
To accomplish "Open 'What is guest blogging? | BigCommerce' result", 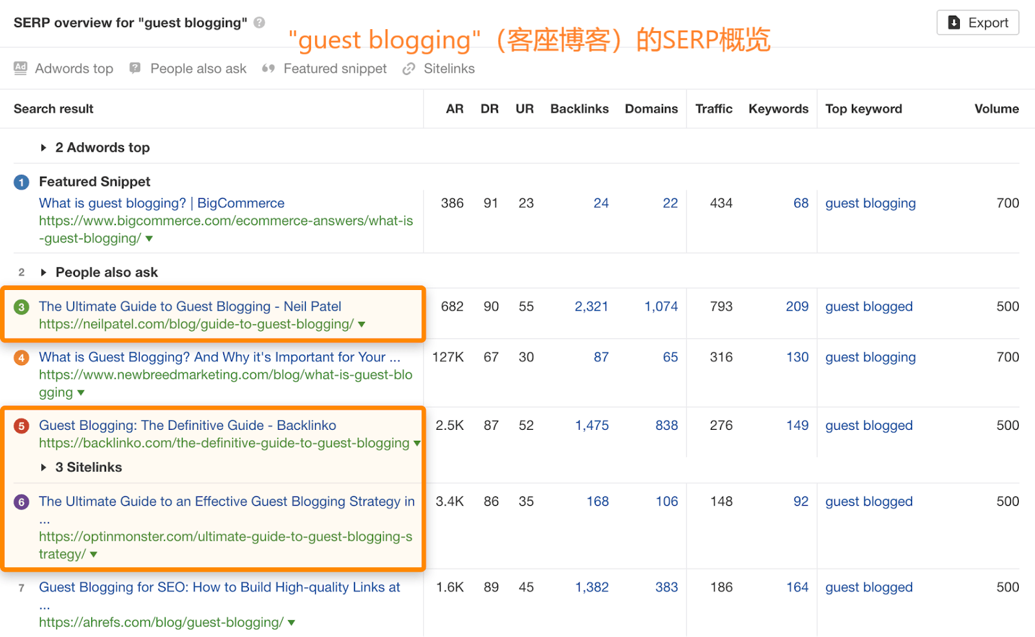I will 162,203.
